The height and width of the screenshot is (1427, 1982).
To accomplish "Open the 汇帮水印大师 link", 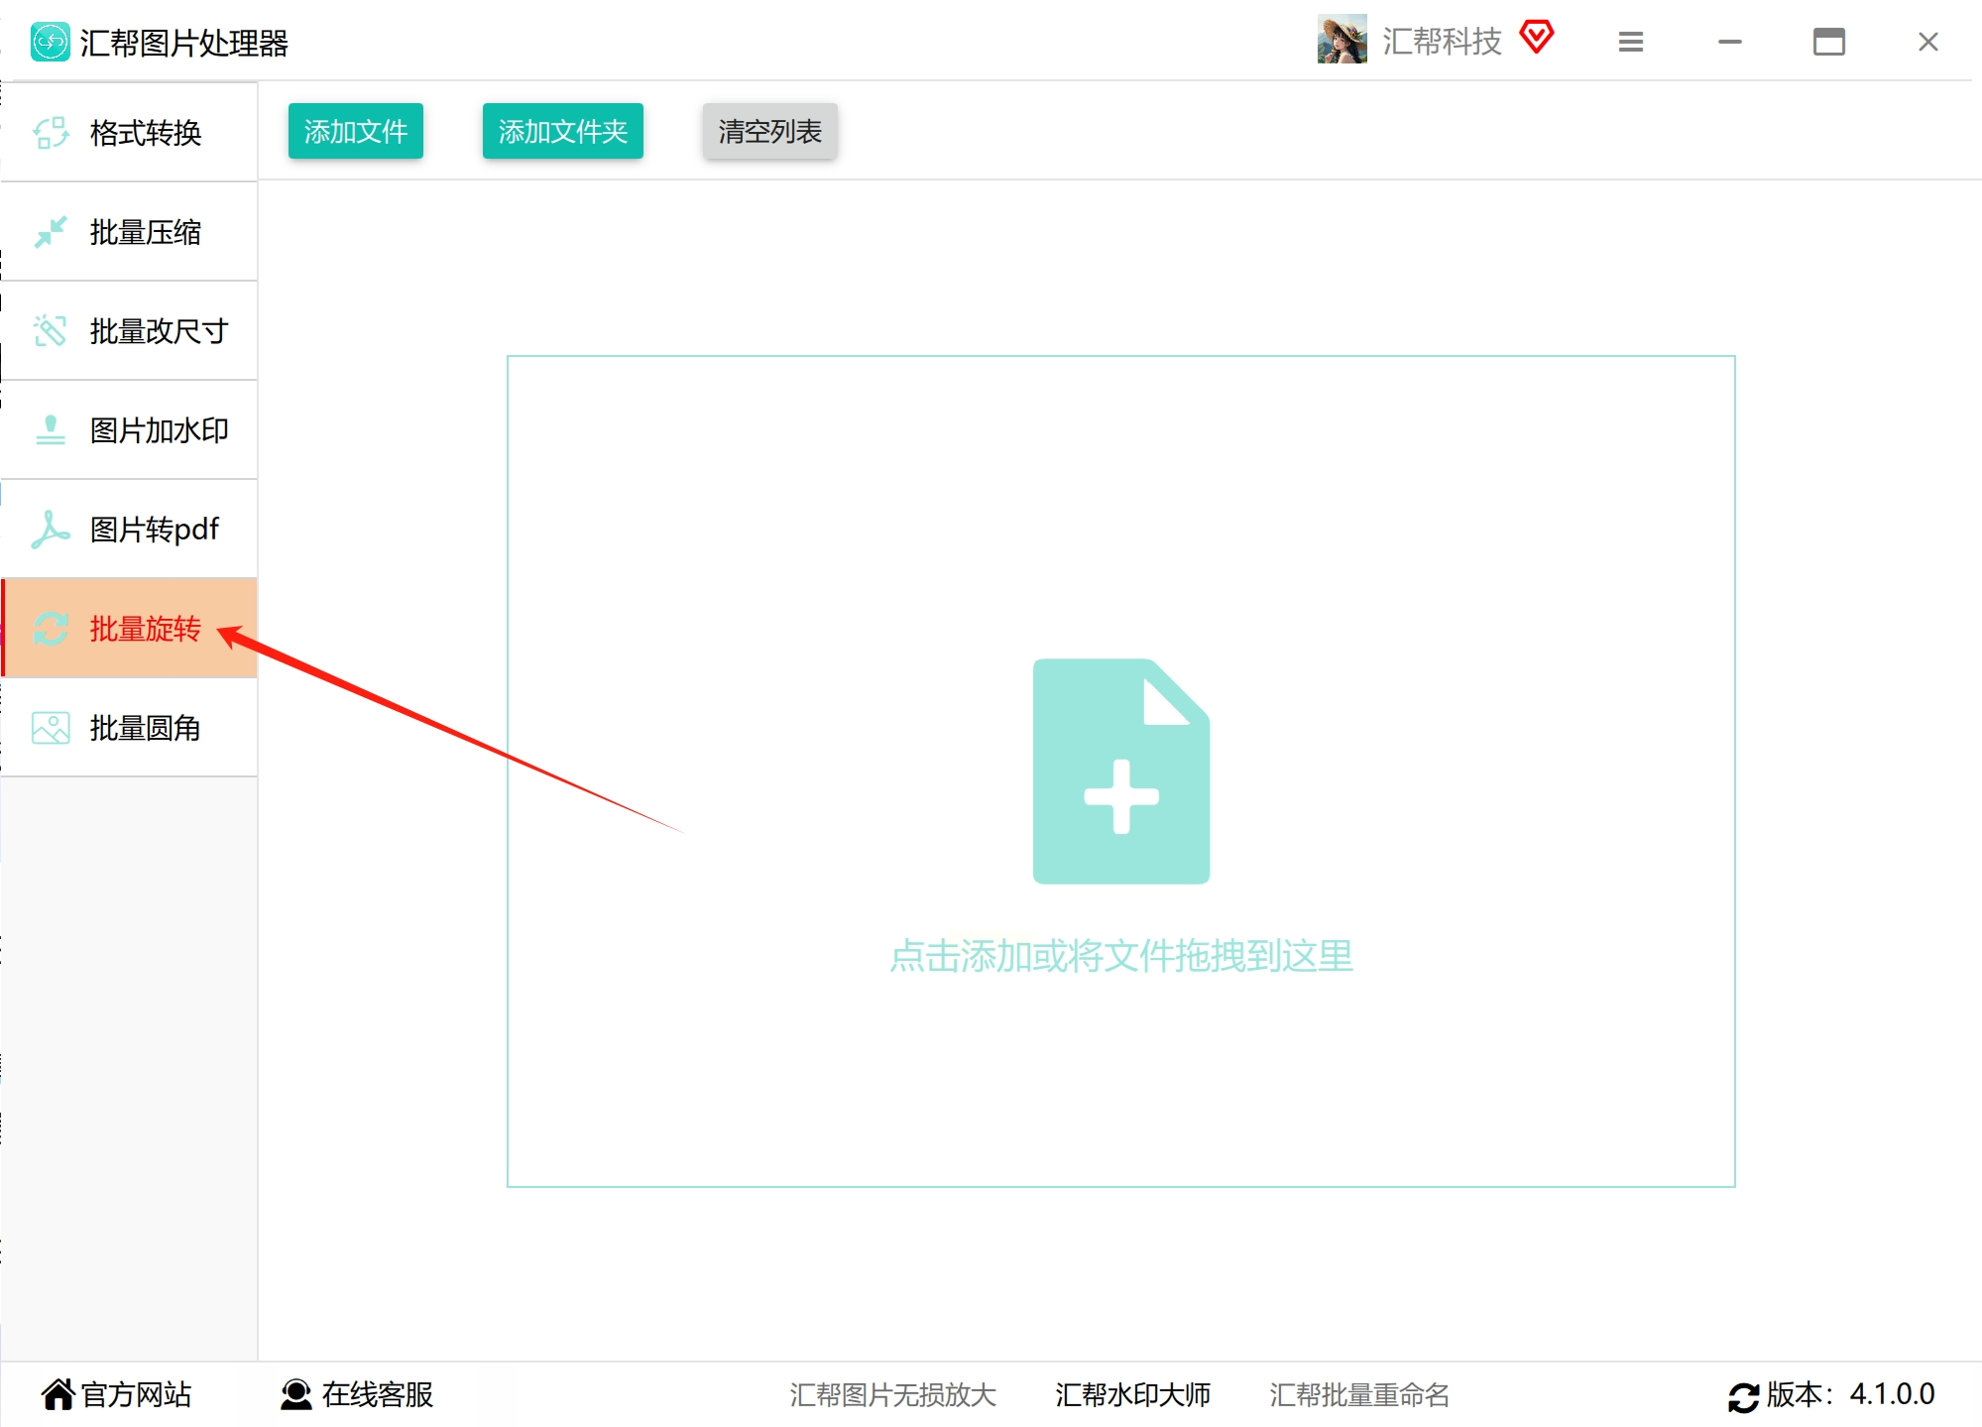I will click(1132, 1395).
